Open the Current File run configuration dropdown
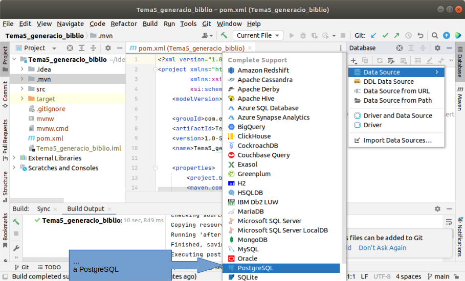Screen dimensions: 465x281 (258, 36)
